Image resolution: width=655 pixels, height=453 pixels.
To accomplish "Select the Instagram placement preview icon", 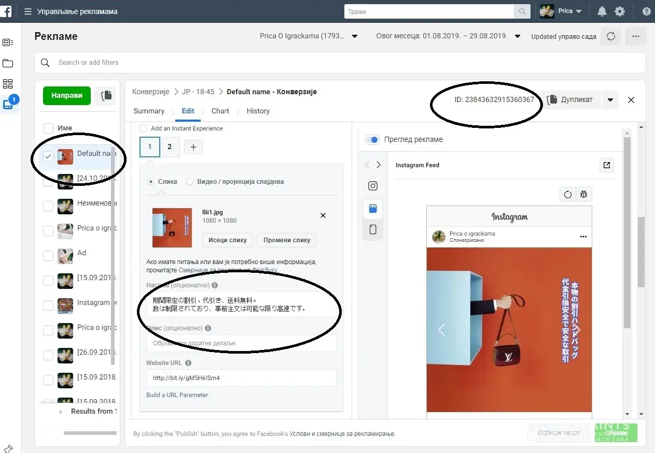I will (x=372, y=186).
